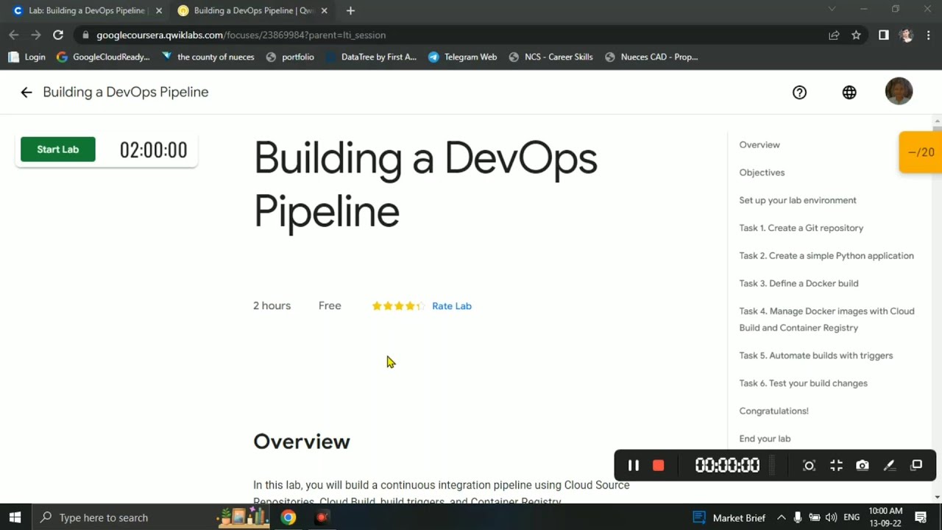The width and height of the screenshot is (942, 530).
Task: Reload the page with the refresh icon
Action: point(58,35)
